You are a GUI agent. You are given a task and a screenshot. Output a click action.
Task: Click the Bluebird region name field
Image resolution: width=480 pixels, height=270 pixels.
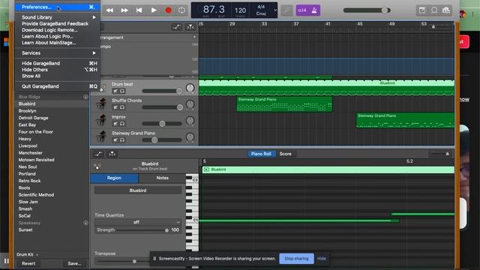point(137,190)
